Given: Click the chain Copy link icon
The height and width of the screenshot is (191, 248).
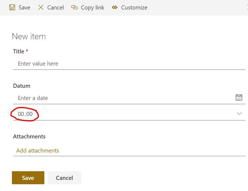Looking at the screenshot, I should 74,7.
